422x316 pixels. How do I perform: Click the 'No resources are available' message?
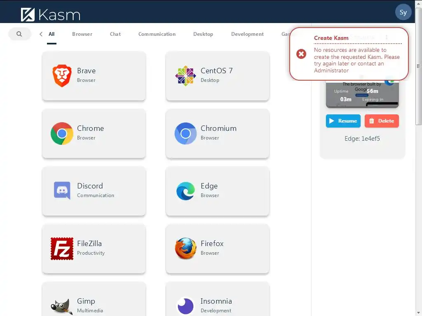point(356,60)
